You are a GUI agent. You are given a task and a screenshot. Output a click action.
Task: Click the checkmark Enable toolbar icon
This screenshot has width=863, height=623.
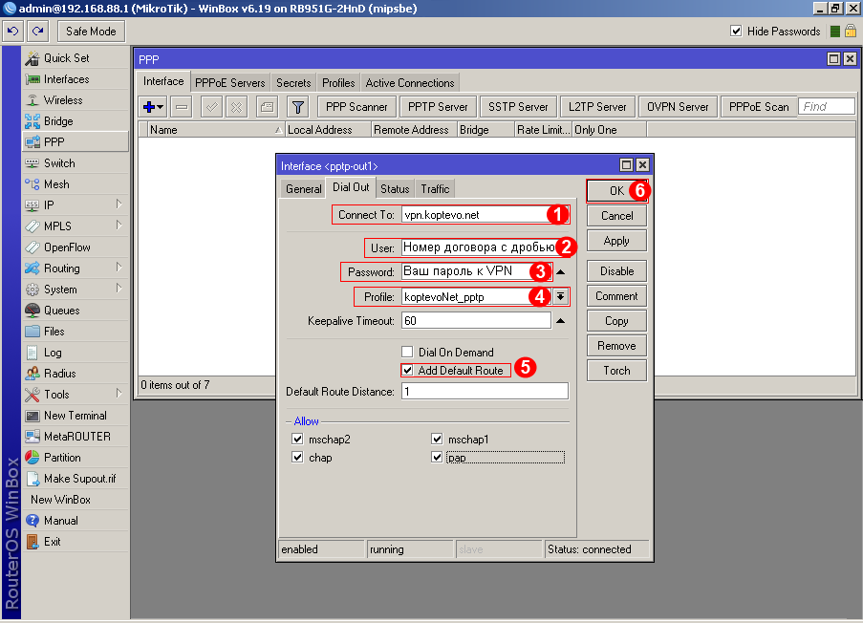pos(211,107)
